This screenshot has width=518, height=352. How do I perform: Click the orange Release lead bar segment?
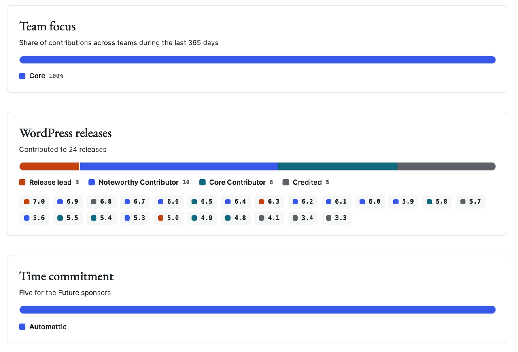tap(49, 167)
